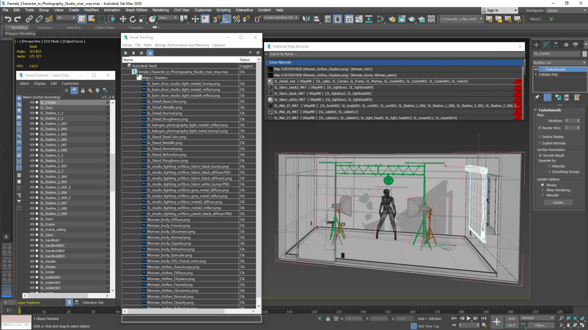This screenshot has height=330, width=588.
Task: Collapse Scene Materials group
Action: pyautogui.click(x=267, y=62)
